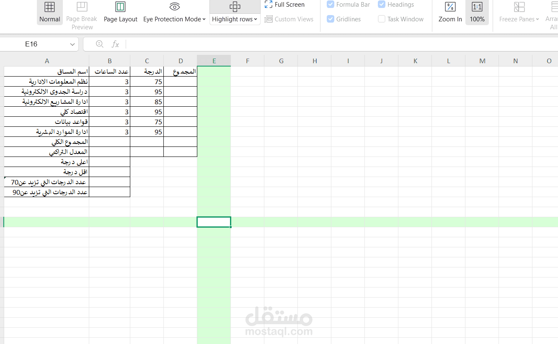Expand Highlight rows dropdown arrow
The width and height of the screenshot is (558, 344).
point(256,19)
